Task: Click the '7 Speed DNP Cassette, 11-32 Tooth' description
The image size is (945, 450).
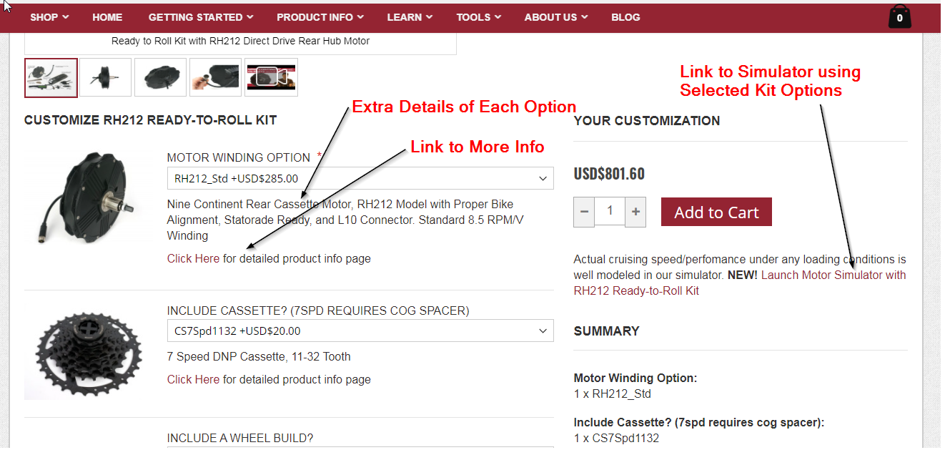Action: 259,356
